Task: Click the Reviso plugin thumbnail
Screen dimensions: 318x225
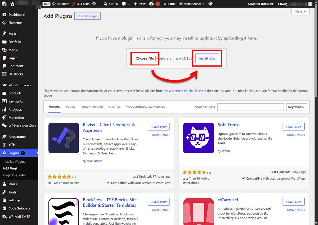Action: (64, 138)
